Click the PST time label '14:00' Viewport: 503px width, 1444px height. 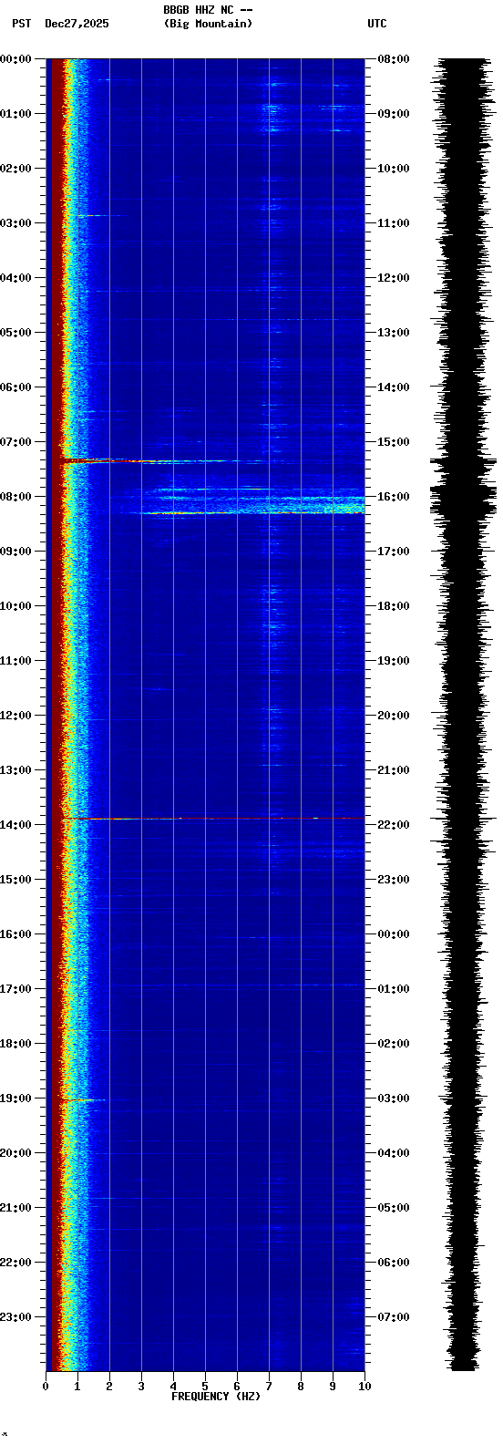click(x=15, y=825)
